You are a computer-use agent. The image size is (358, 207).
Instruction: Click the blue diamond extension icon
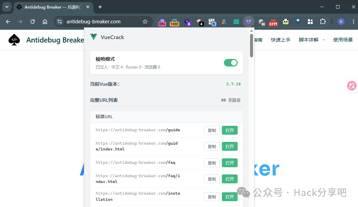tap(298, 22)
